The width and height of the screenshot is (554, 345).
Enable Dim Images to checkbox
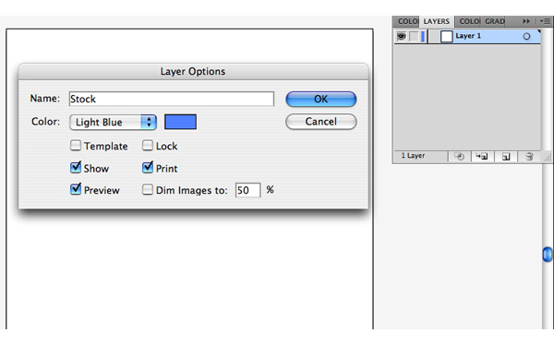coord(148,190)
